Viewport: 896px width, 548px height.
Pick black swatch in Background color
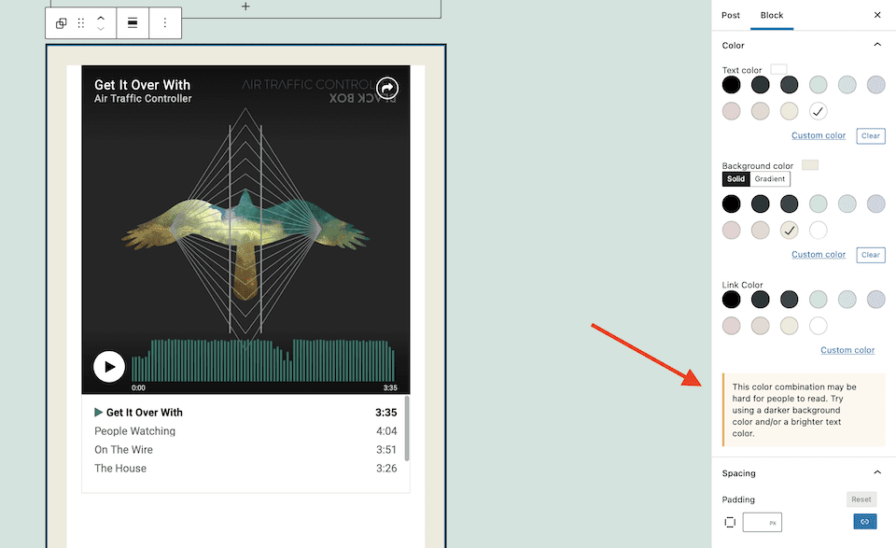pos(731,204)
